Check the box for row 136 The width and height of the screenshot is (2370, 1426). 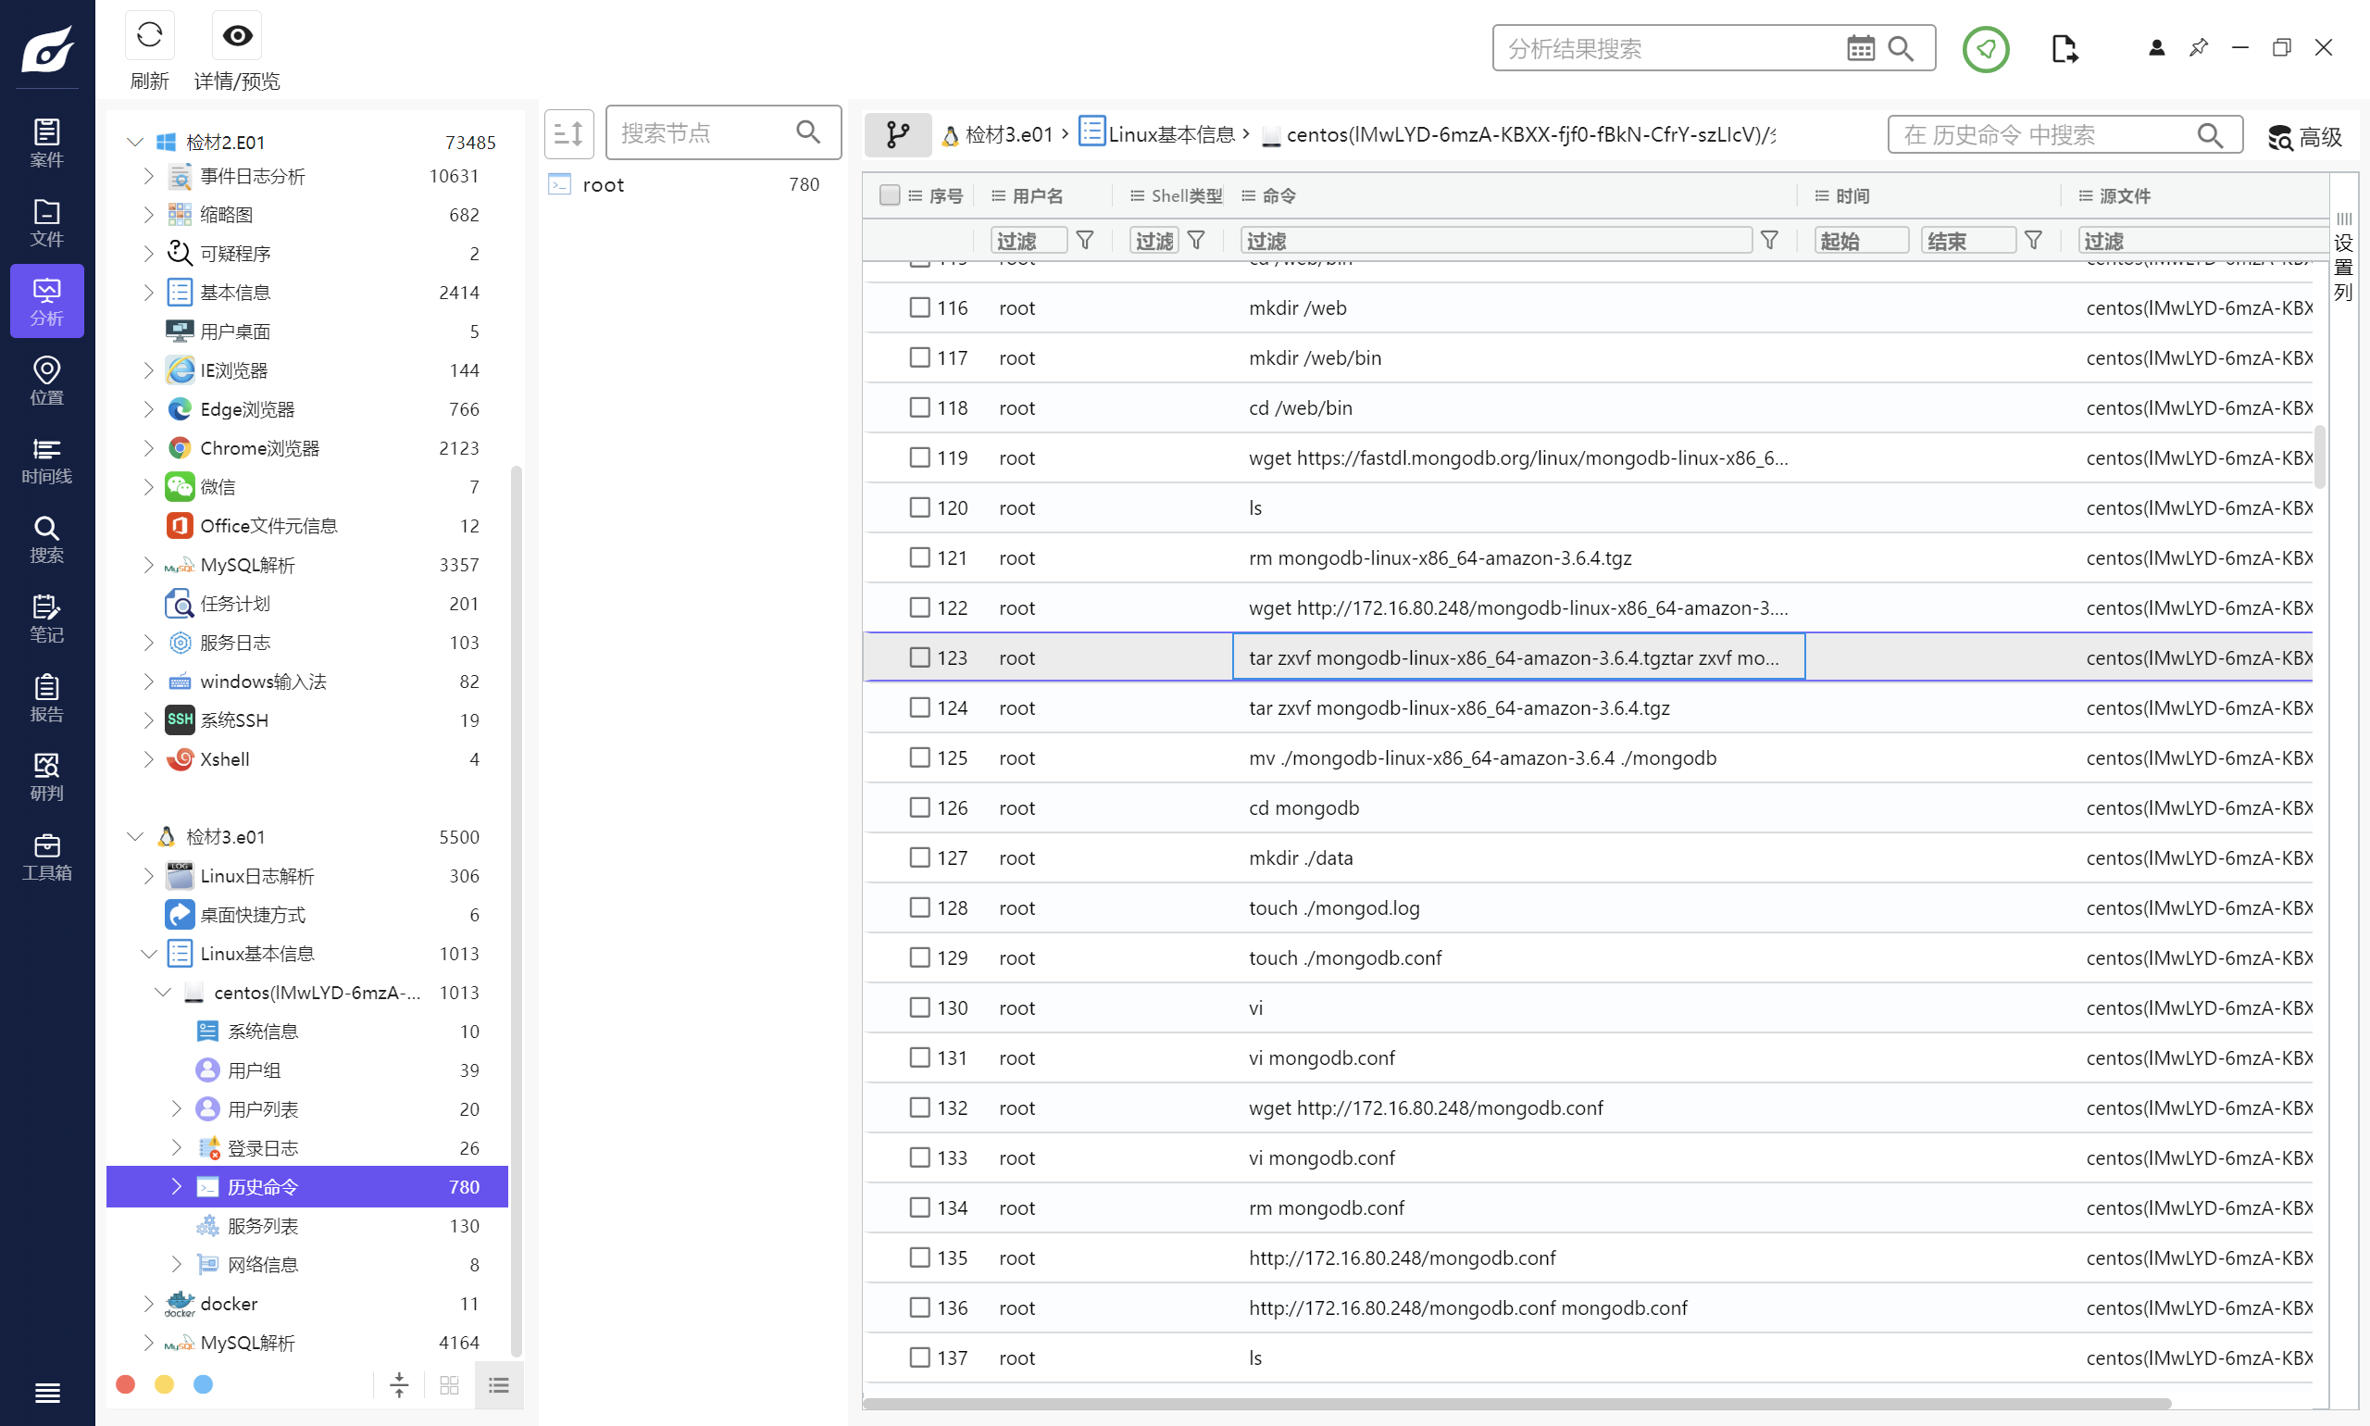click(x=919, y=1307)
